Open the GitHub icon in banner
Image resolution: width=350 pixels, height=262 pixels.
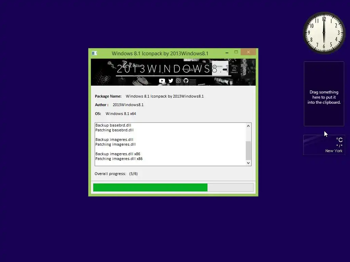pyautogui.click(x=186, y=81)
